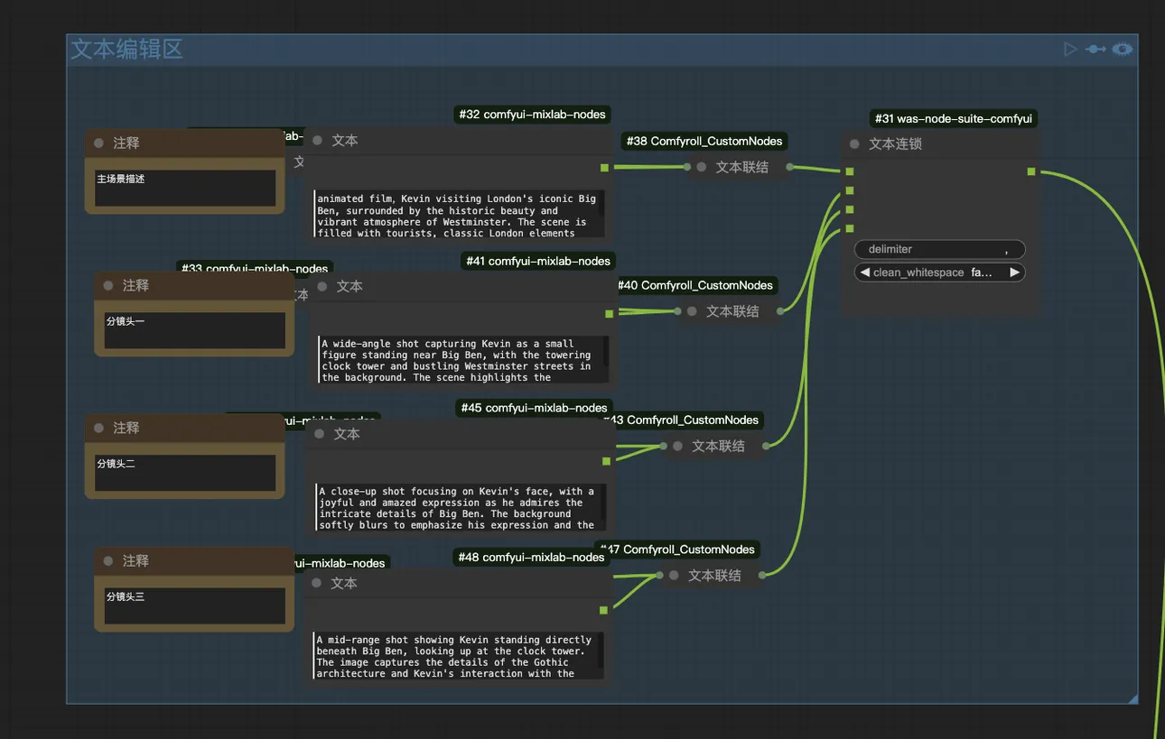Click the resize handle at group bottom-right corner
Image resolution: width=1165 pixels, height=739 pixels.
pyautogui.click(x=1132, y=697)
